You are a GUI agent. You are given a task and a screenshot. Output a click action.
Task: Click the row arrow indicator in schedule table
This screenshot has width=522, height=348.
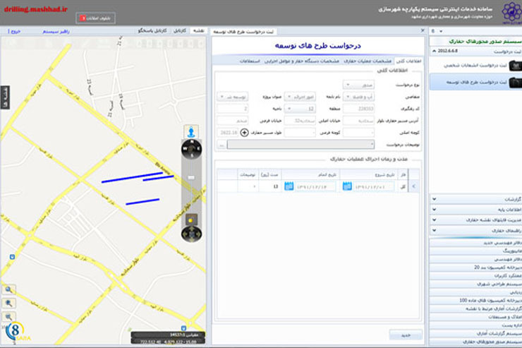coord(413,186)
